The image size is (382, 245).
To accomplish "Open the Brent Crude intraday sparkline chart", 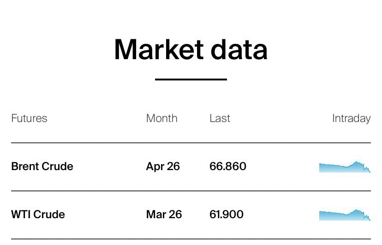I will coord(344,167).
